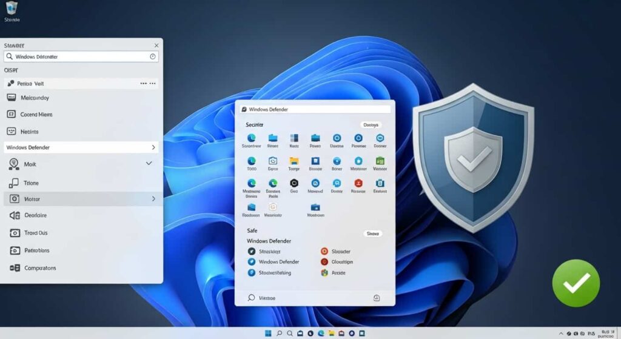Click the Shoxa button
The height and width of the screenshot is (339, 621).
pos(372,233)
